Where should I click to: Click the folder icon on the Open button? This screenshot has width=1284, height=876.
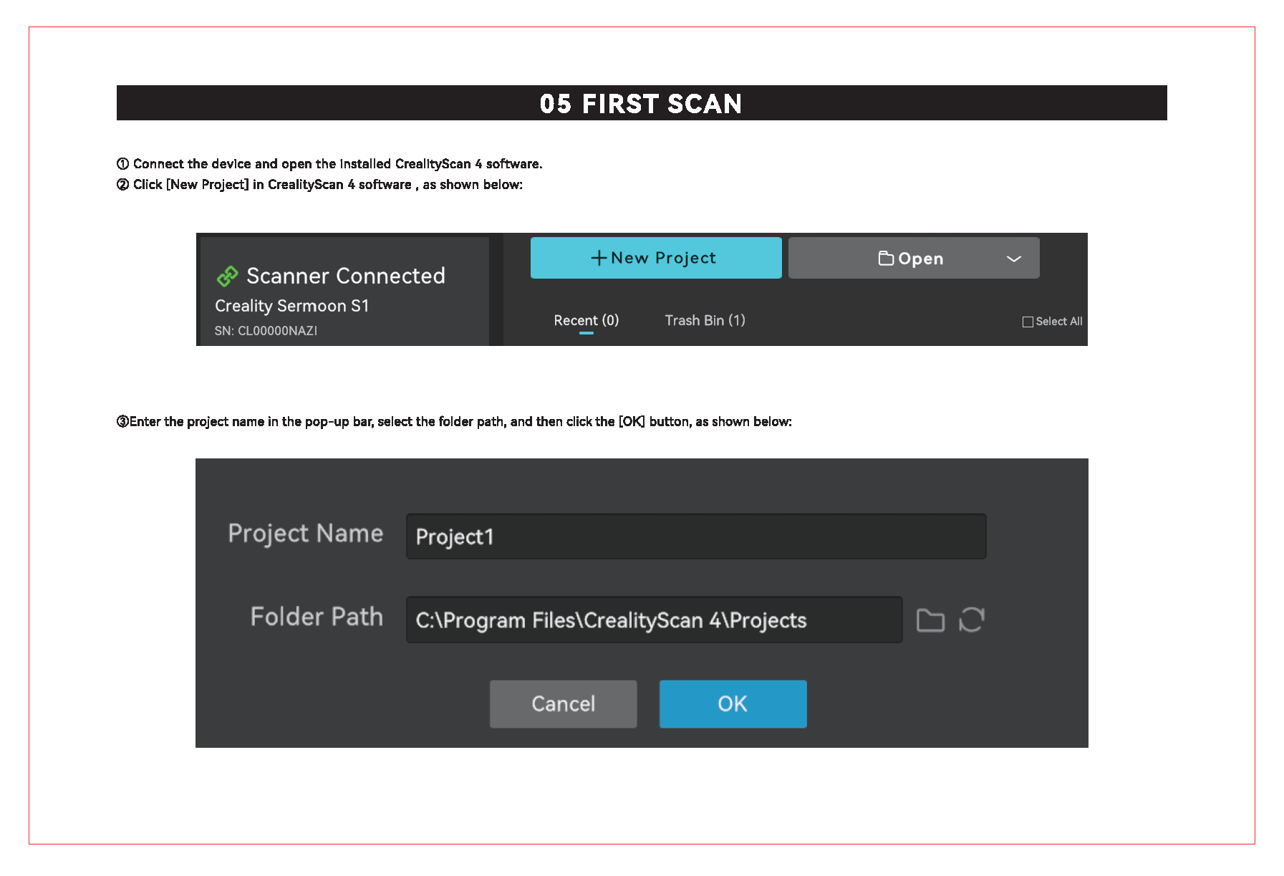(886, 259)
